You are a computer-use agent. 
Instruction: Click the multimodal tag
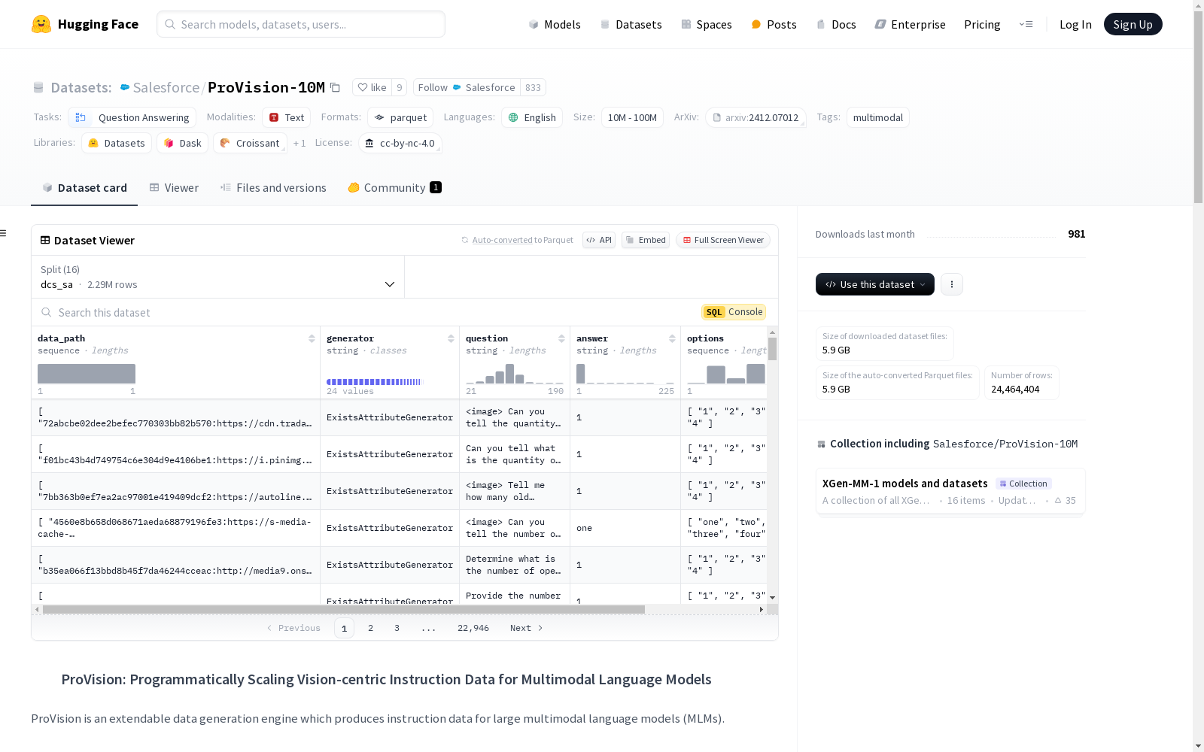click(x=877, y=117)
